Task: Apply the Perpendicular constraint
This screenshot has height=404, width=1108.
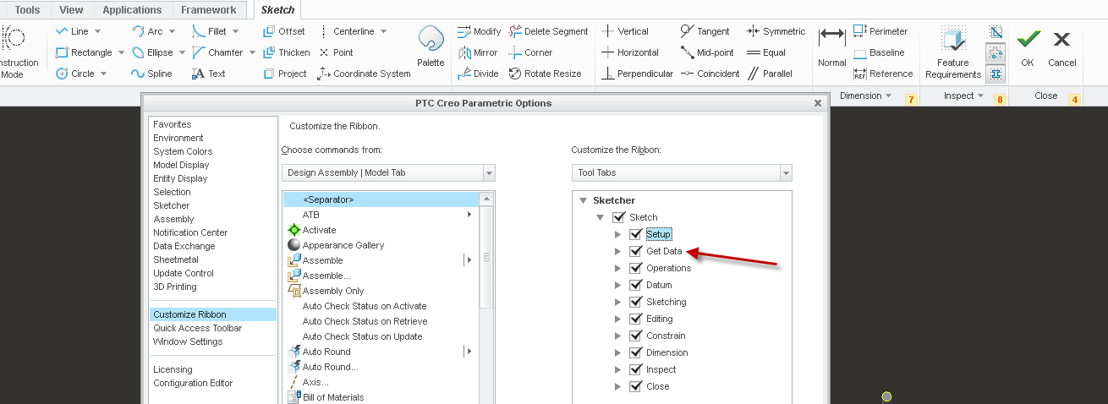Action: pyautogui.click(x=636, y=74)
